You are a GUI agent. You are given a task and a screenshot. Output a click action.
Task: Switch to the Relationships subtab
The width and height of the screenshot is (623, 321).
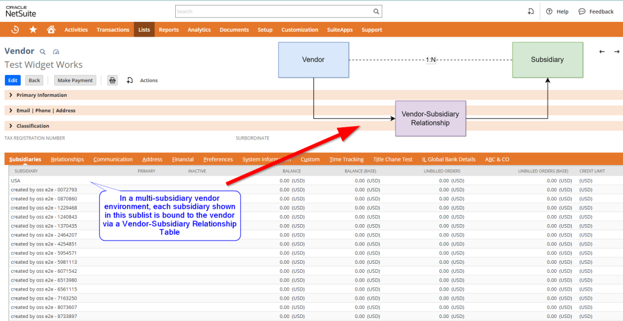(67, 159)
